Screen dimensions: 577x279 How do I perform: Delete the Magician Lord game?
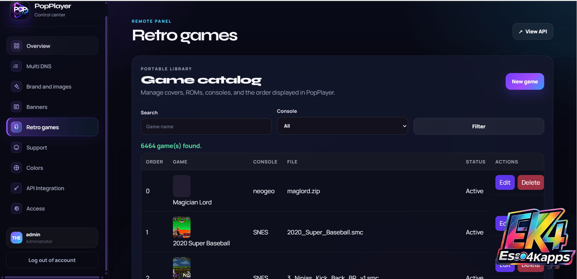[531, 183]
